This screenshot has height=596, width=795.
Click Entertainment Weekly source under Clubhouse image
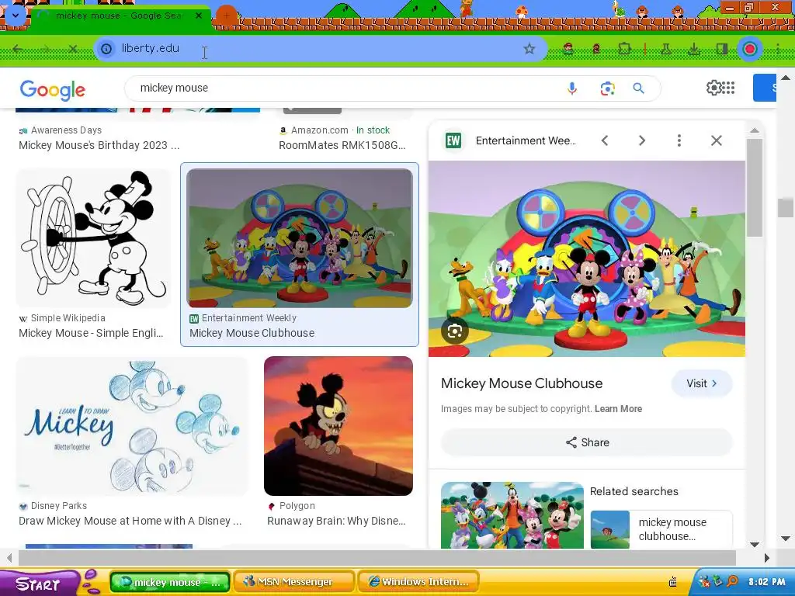(x=243, y=318)
